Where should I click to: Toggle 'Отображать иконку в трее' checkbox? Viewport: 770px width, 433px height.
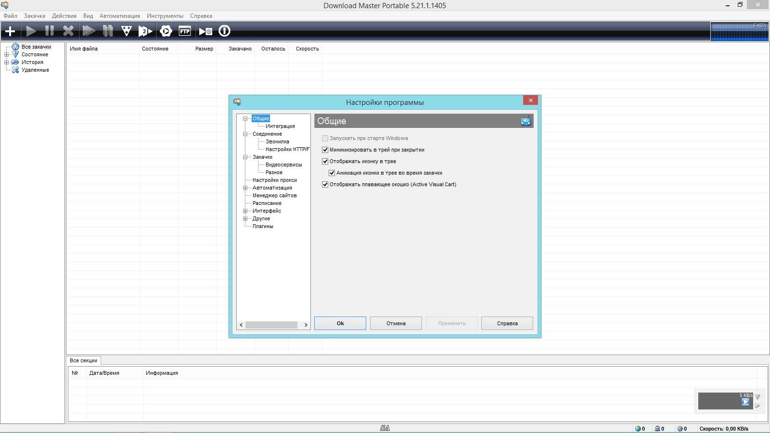click(x=325, y=161)
